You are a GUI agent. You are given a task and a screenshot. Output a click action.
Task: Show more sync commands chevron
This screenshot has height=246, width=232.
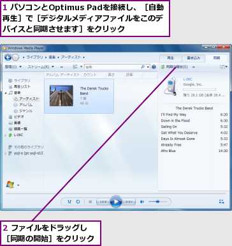click(193, 67)
